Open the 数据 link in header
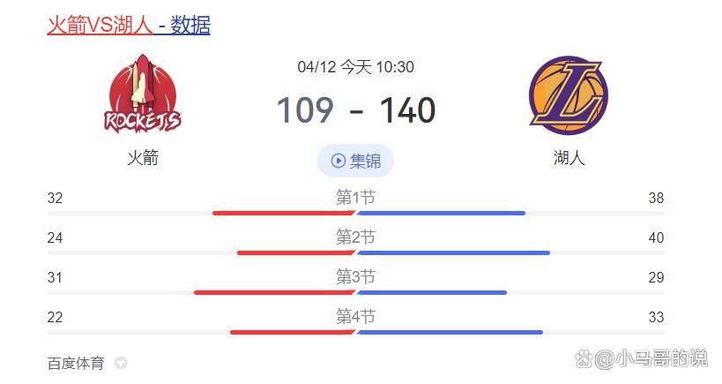 [x=190, y=25]
